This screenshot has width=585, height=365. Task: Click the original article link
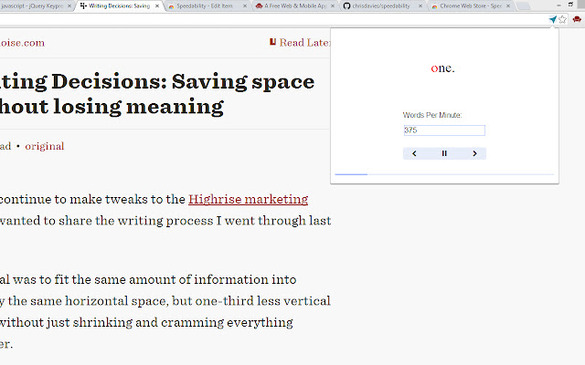[x=44, y=146]
